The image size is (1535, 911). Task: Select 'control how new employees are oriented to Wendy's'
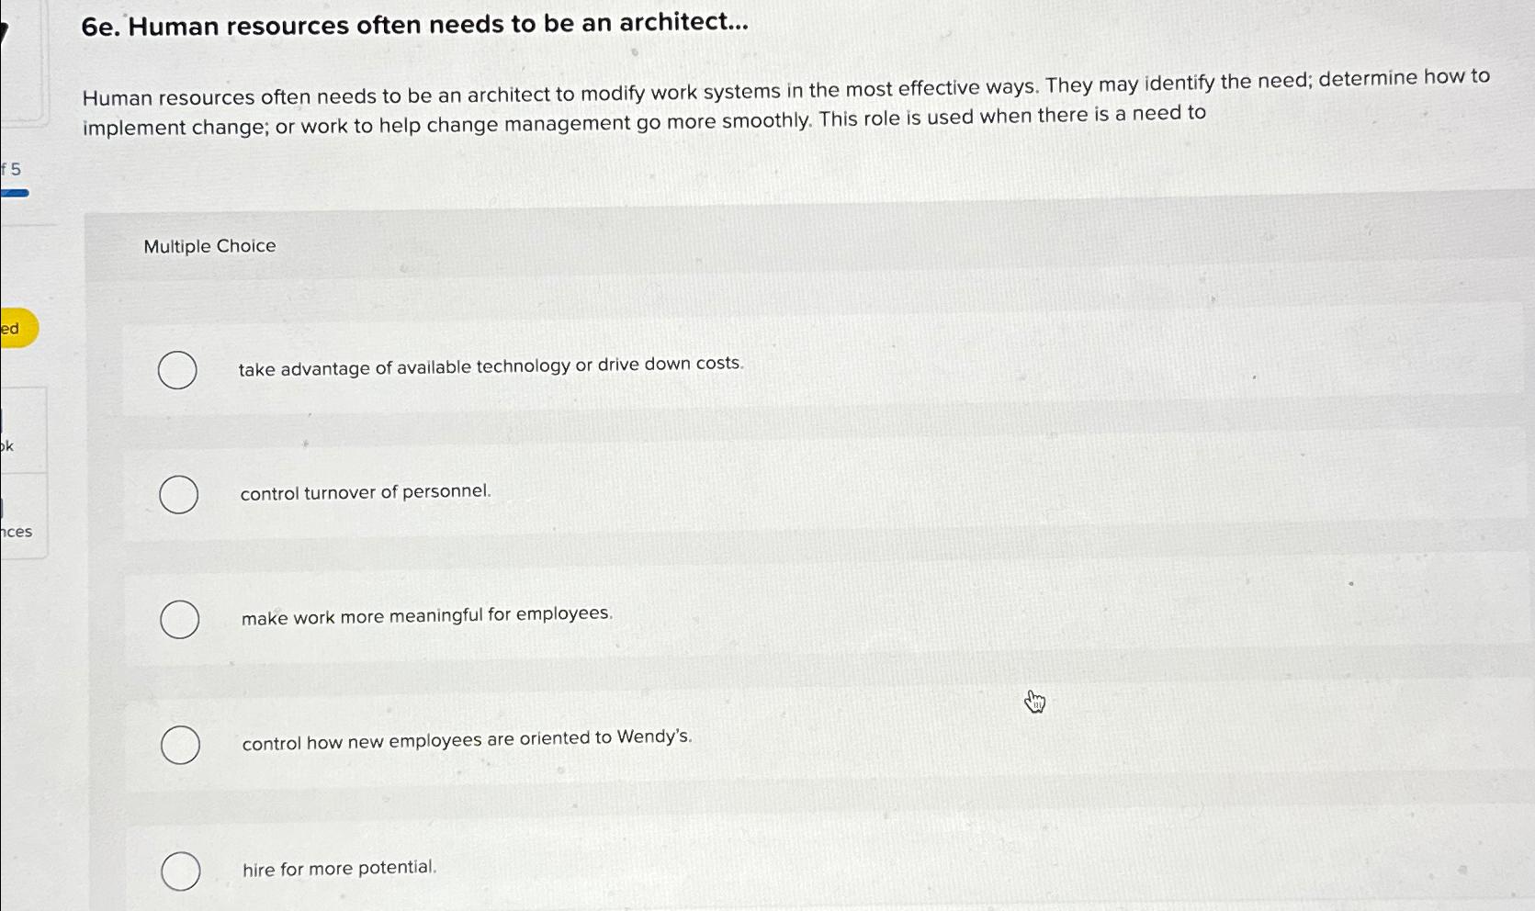coord(180,744)
